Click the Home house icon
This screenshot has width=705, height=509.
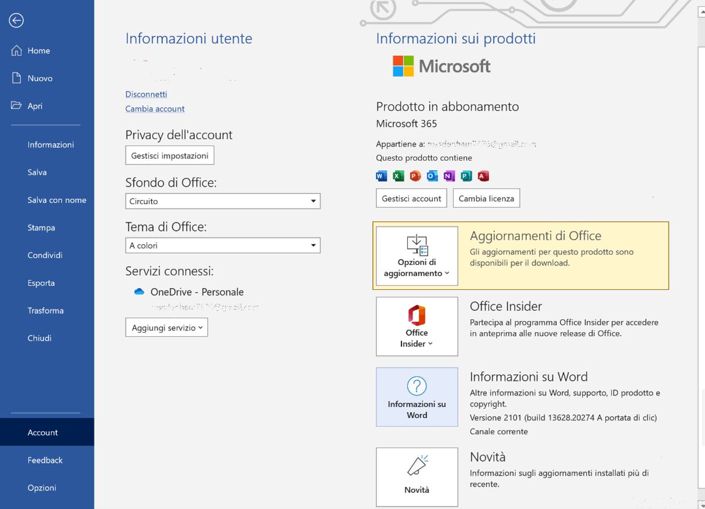click(x=16, y=50)
